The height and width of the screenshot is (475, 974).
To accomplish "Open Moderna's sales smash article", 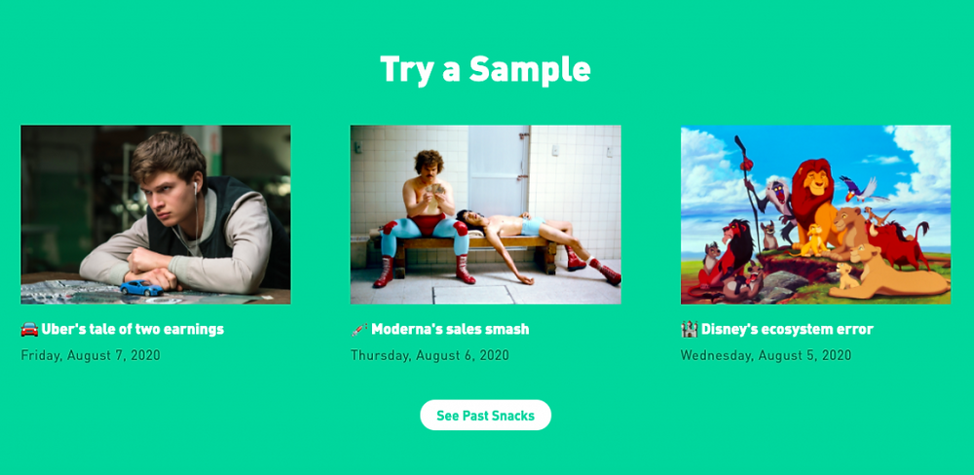I will tap(450, 329).
